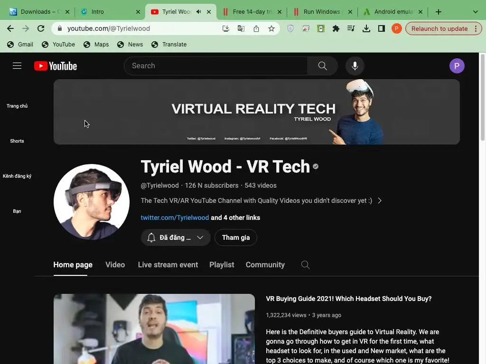Open the Đã đăng subscription dropdown
Viewport: 486px width, 364px height.
(x=176, y=237)
